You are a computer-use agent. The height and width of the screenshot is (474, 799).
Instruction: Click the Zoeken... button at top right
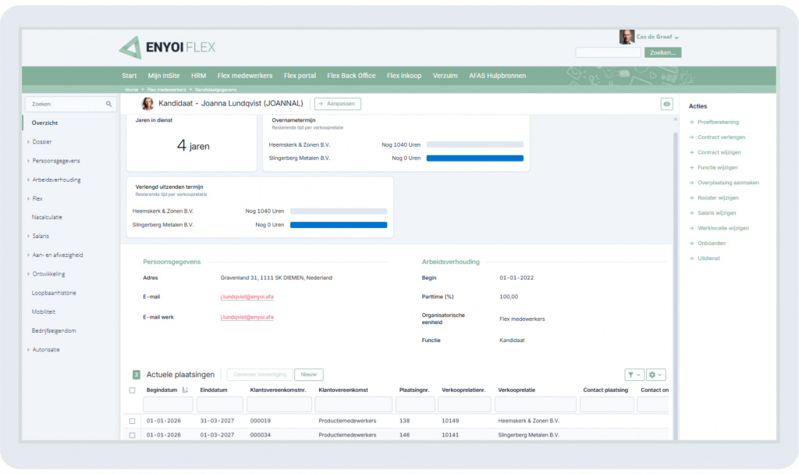click(x=662, y=52)
